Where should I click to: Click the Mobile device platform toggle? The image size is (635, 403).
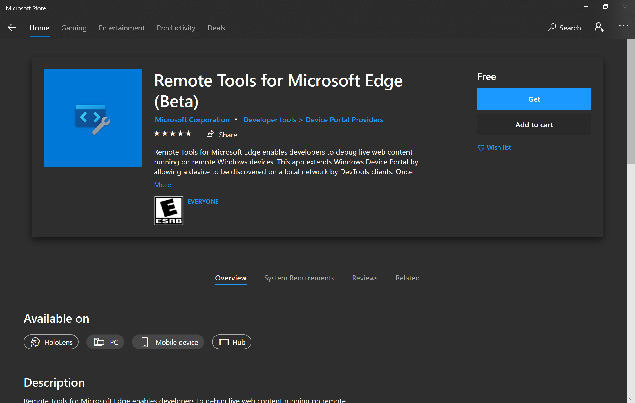click(168, 342)
